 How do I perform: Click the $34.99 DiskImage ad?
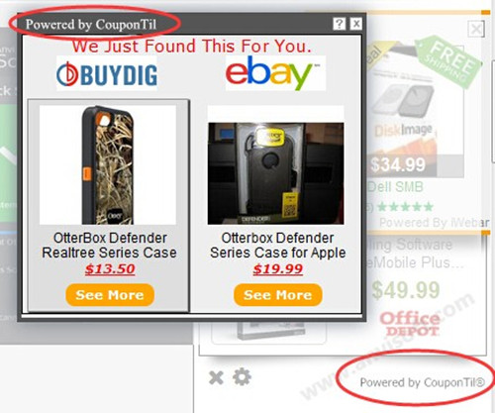398,164
